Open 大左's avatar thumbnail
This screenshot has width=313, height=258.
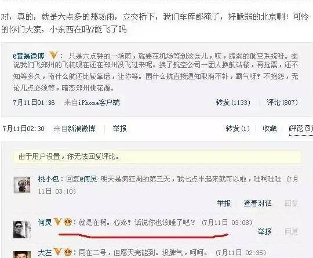[x=22, y=255]
